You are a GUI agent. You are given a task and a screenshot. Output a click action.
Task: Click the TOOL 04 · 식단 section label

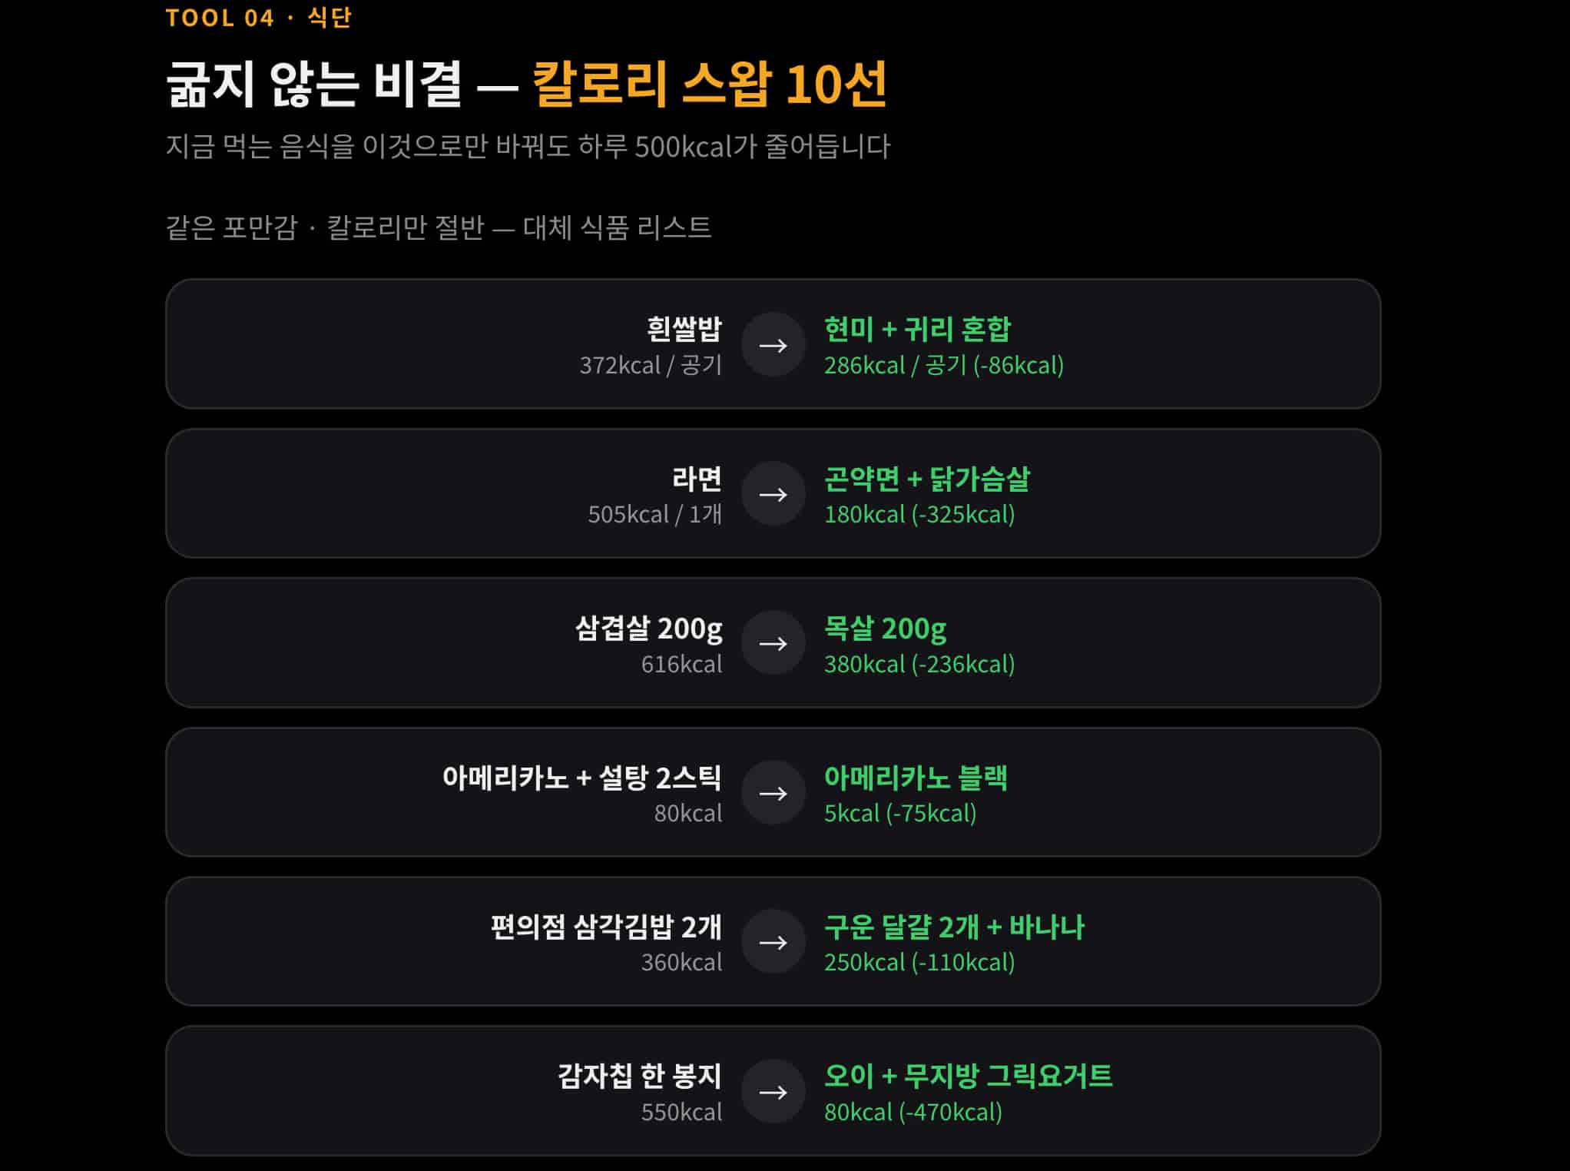[x=259, y=18]
